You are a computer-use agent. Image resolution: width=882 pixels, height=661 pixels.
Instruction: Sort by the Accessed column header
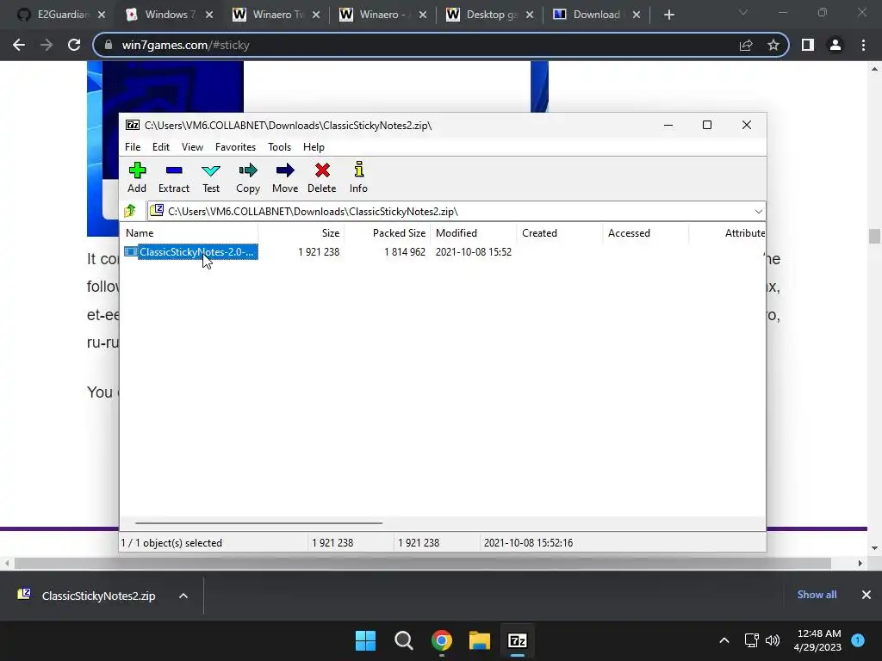(x=646, y=232)
